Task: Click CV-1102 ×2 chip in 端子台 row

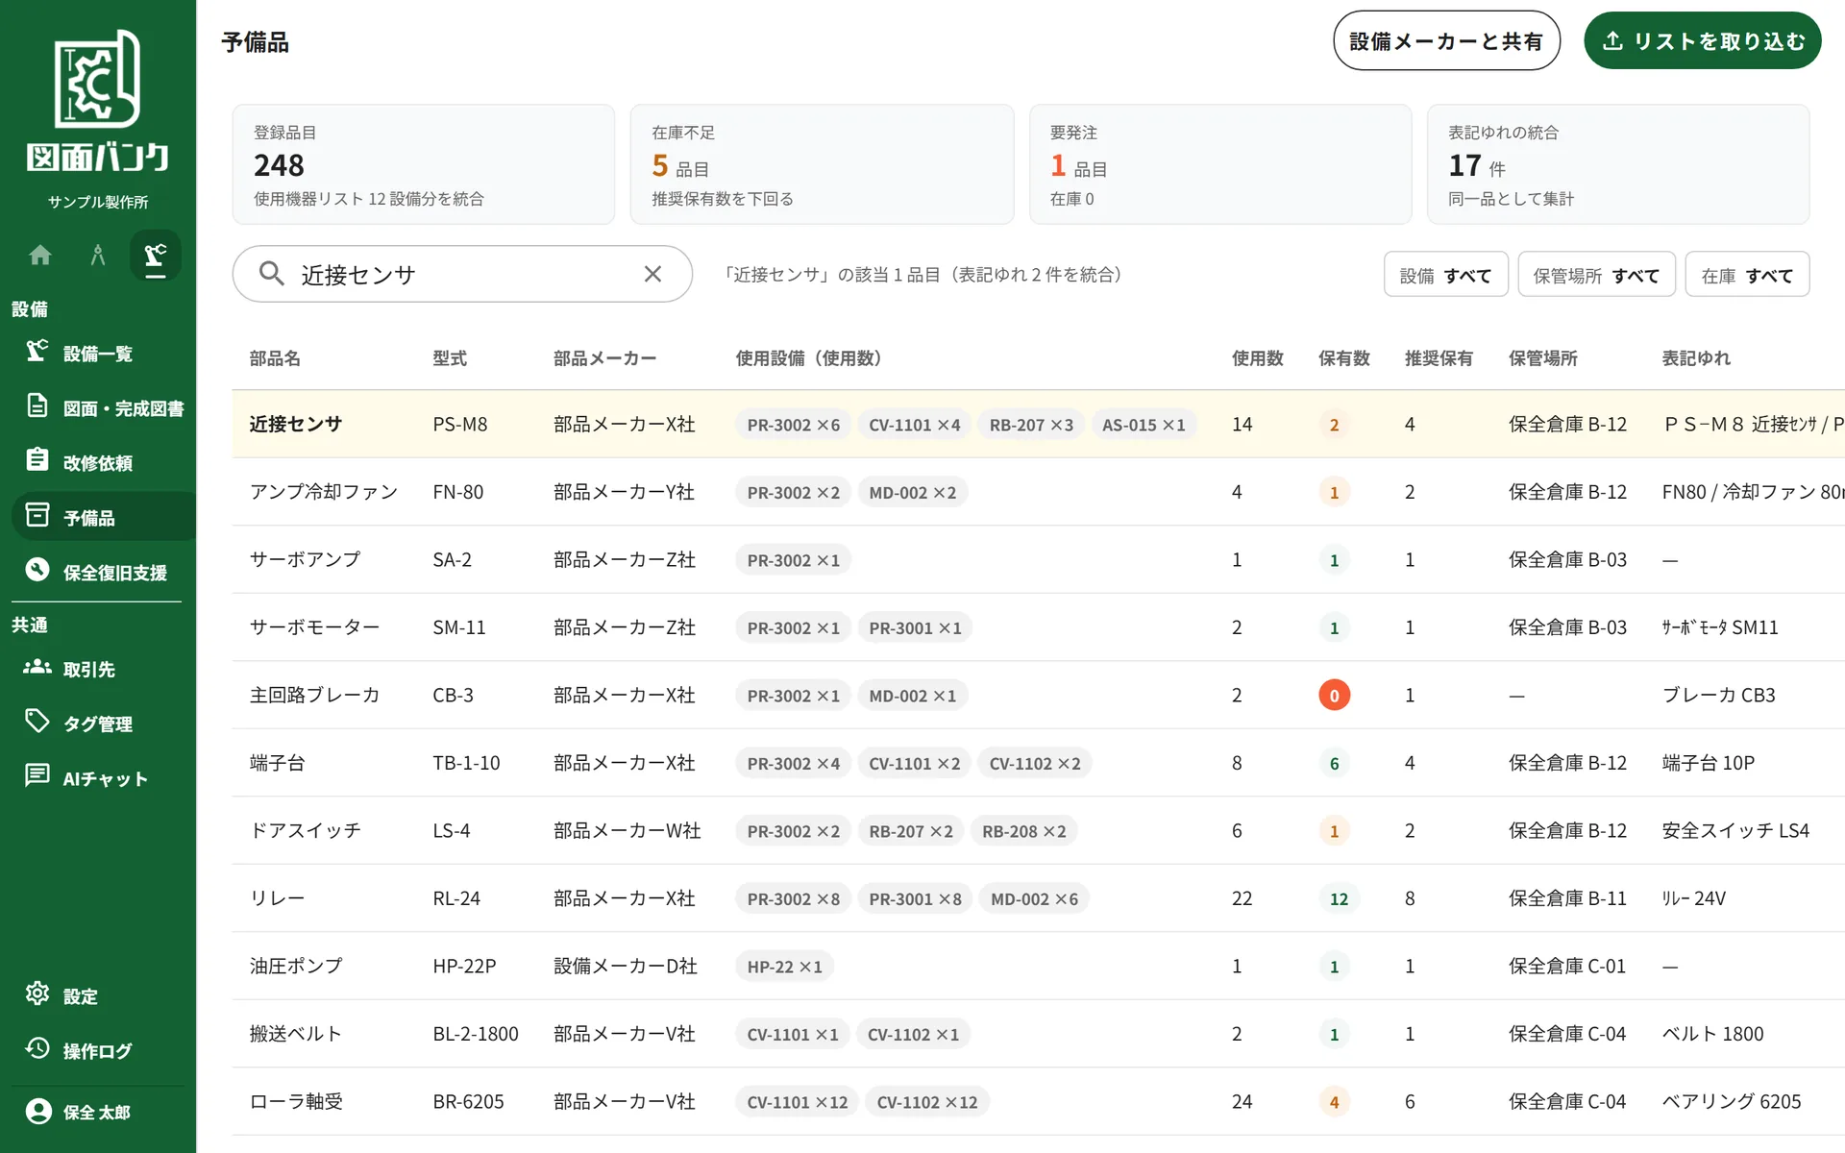Action: (1035, 764)
